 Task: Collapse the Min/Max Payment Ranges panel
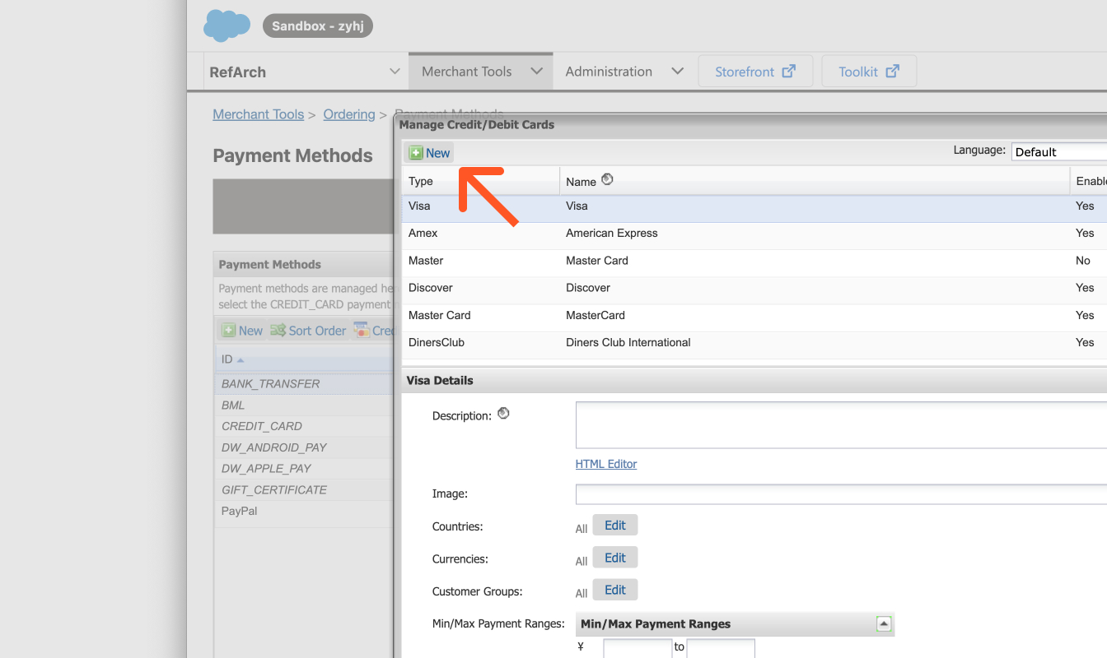point(884,623)
